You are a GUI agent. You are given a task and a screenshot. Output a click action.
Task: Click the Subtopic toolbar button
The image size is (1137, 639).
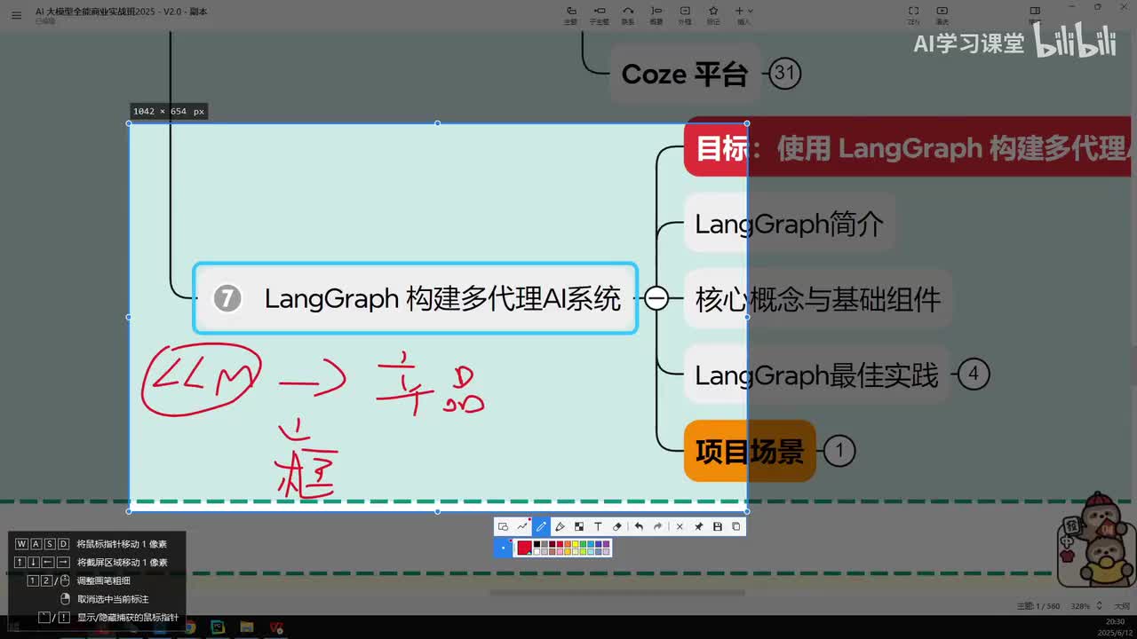point(600,14)
